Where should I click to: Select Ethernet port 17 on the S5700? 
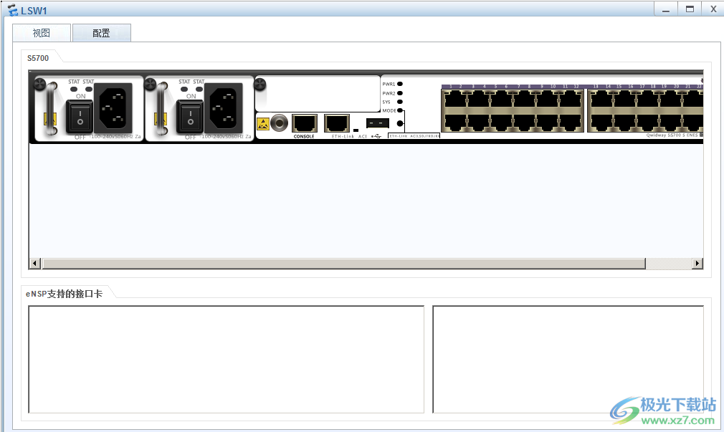[648, 100]
